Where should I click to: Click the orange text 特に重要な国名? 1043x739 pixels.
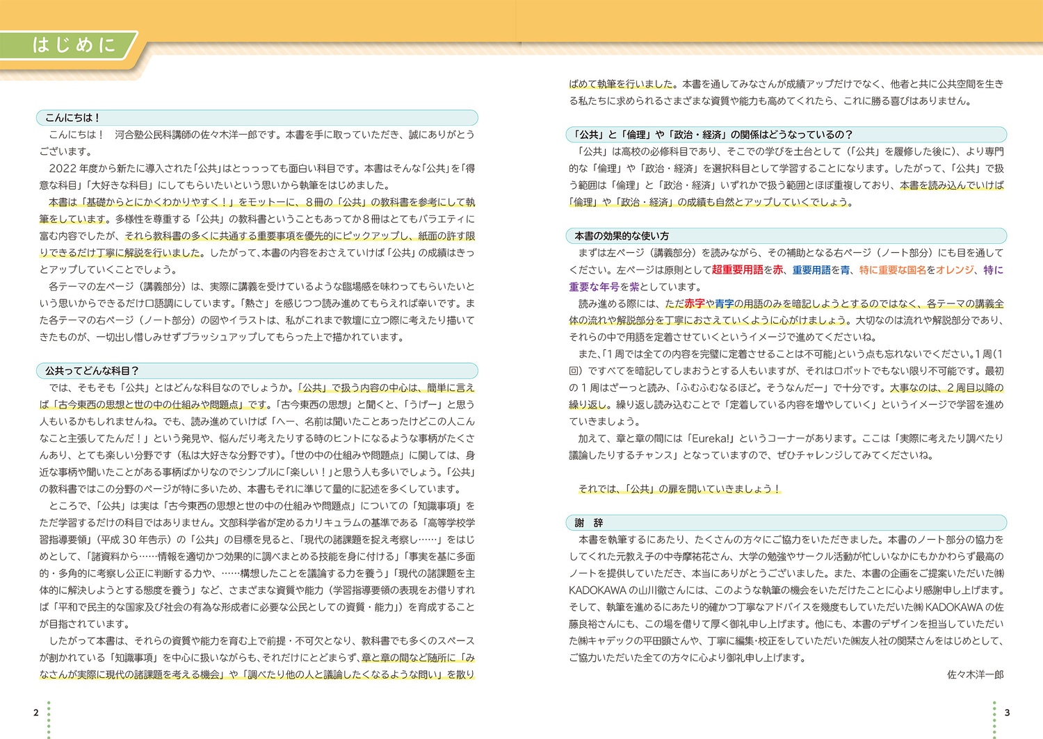(x=892, y=269)
